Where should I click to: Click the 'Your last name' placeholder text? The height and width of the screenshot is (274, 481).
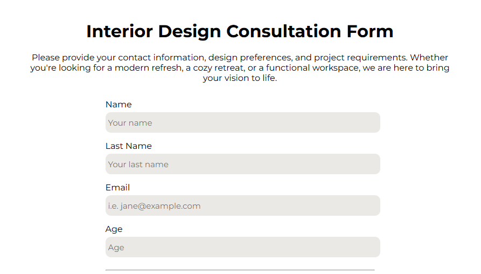pos(138,165)
